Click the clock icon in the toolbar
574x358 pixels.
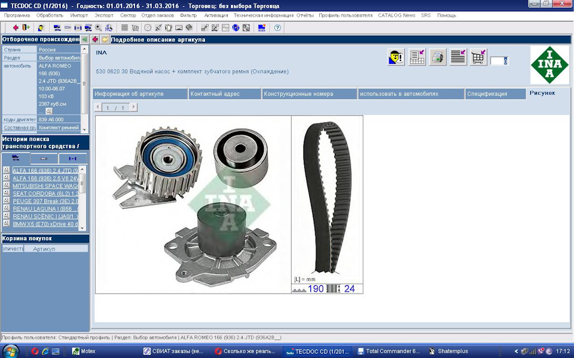[148, 27]
